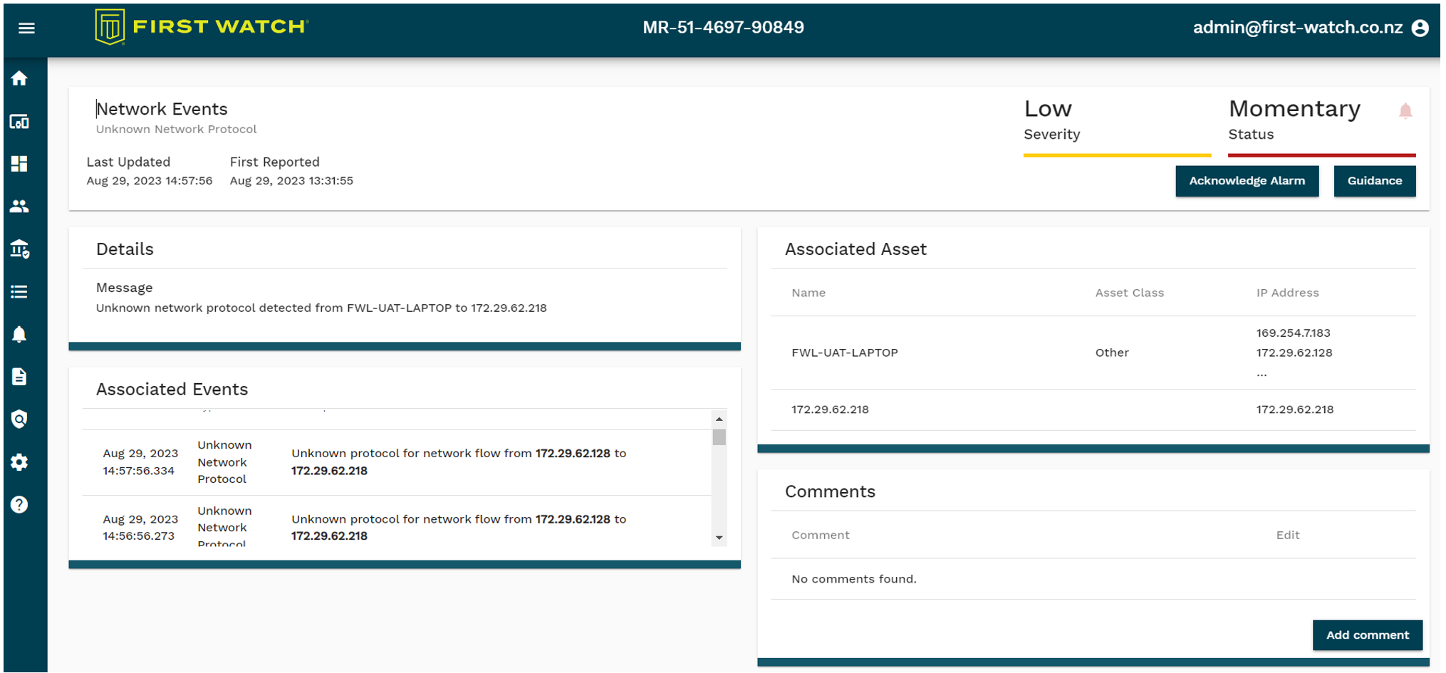The image size is (1446, 673).
Task: Open the users group icon in sidebar
Action: (x=19, y=207)
